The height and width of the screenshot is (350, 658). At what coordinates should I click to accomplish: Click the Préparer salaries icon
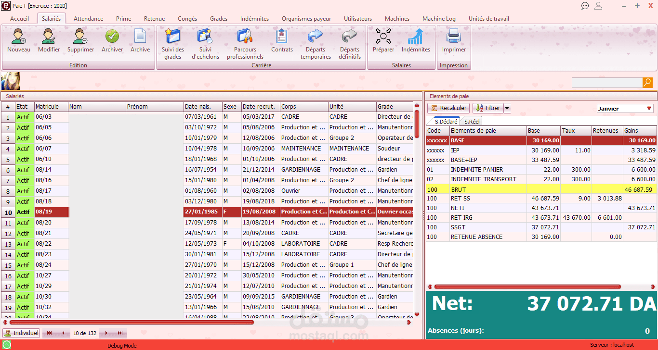(x=383, y=37)
